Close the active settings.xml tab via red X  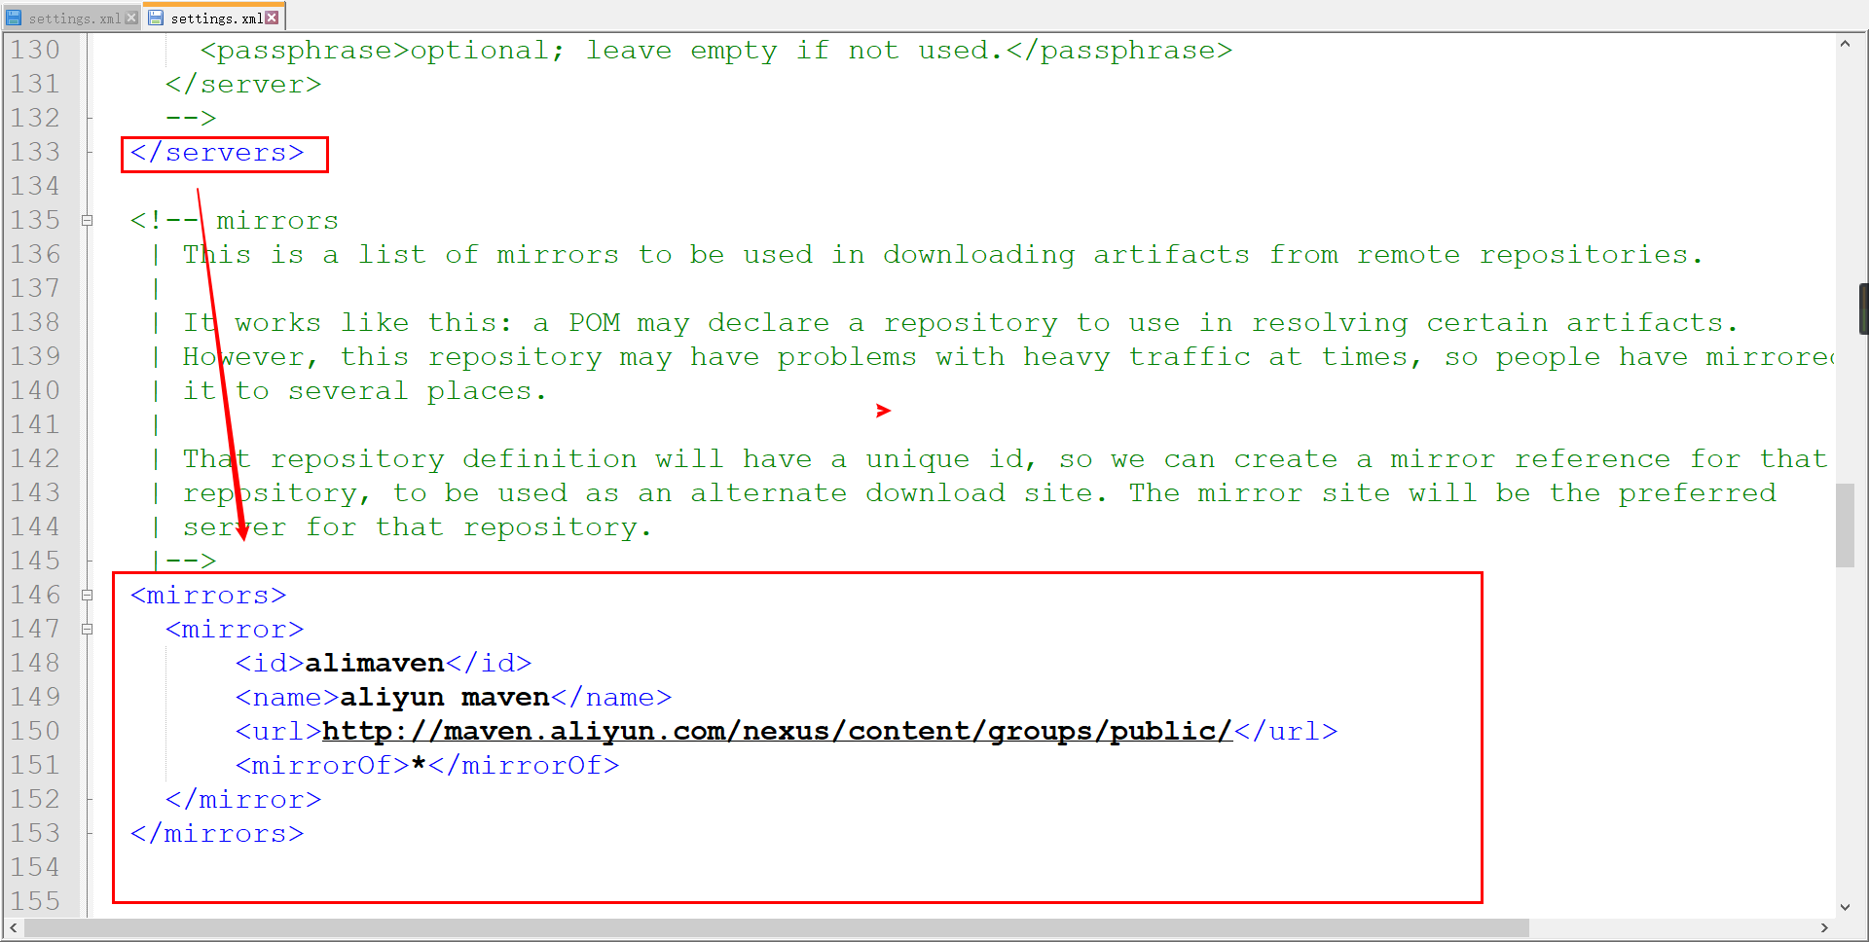click(272, 18)
